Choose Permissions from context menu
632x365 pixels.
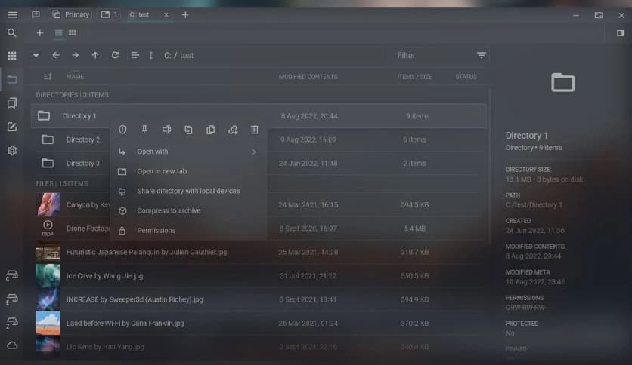click(x=188, y=231)
